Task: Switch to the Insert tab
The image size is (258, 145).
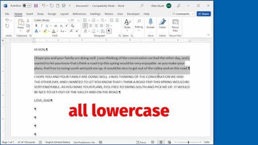Action: [29, 14]
